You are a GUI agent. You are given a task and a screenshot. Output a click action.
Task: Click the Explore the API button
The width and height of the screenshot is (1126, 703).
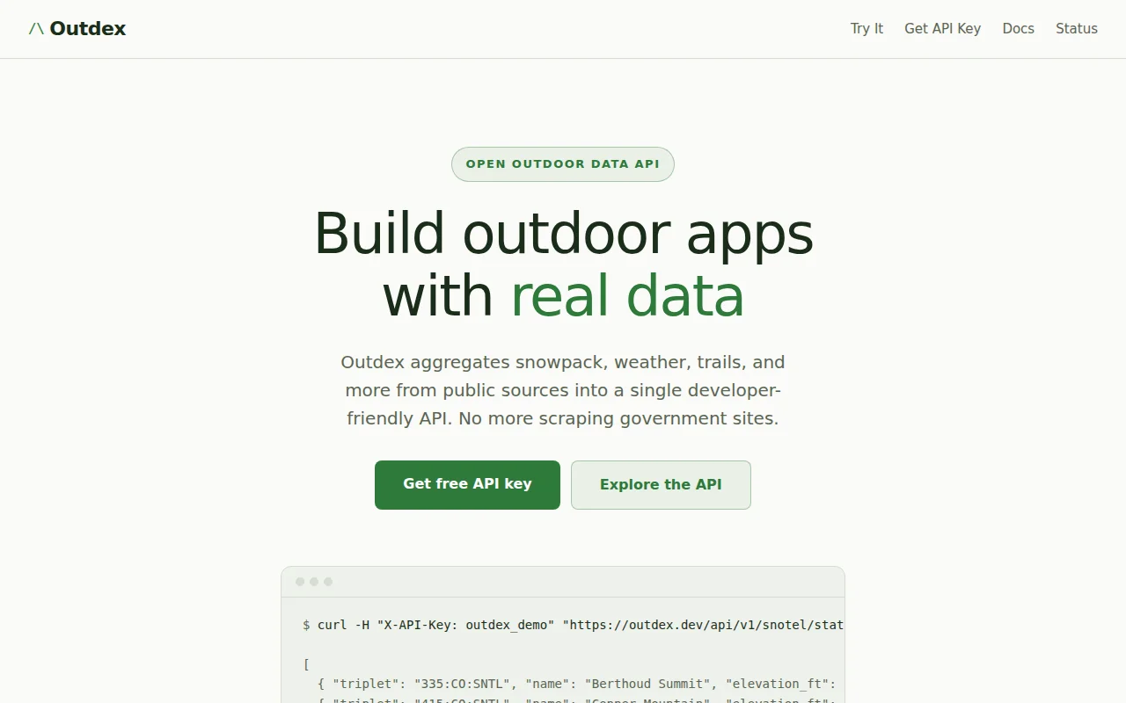tap(661, 485)
